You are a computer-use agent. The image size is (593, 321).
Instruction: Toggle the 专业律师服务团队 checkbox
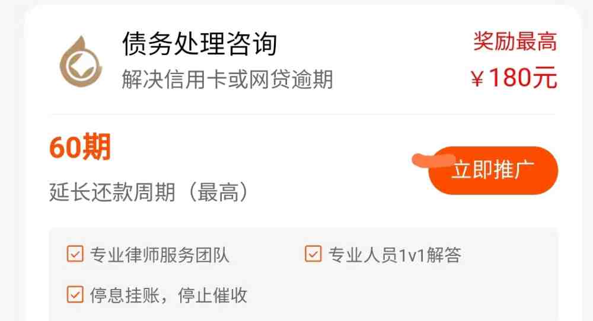pos(75,253)
